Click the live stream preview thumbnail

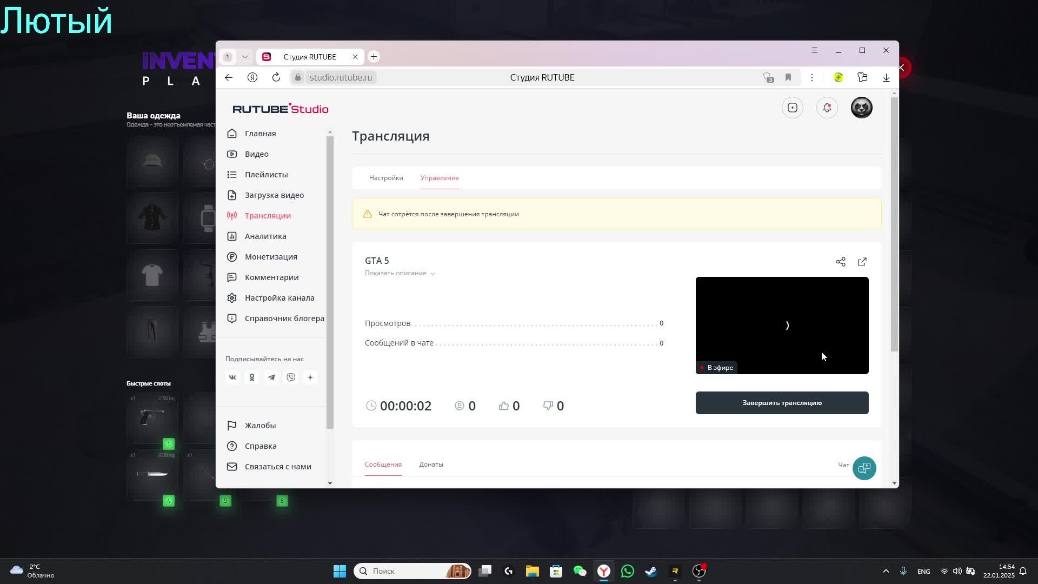coord(782,325)
